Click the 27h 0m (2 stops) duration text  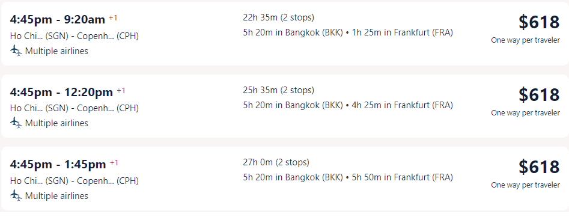276,162
